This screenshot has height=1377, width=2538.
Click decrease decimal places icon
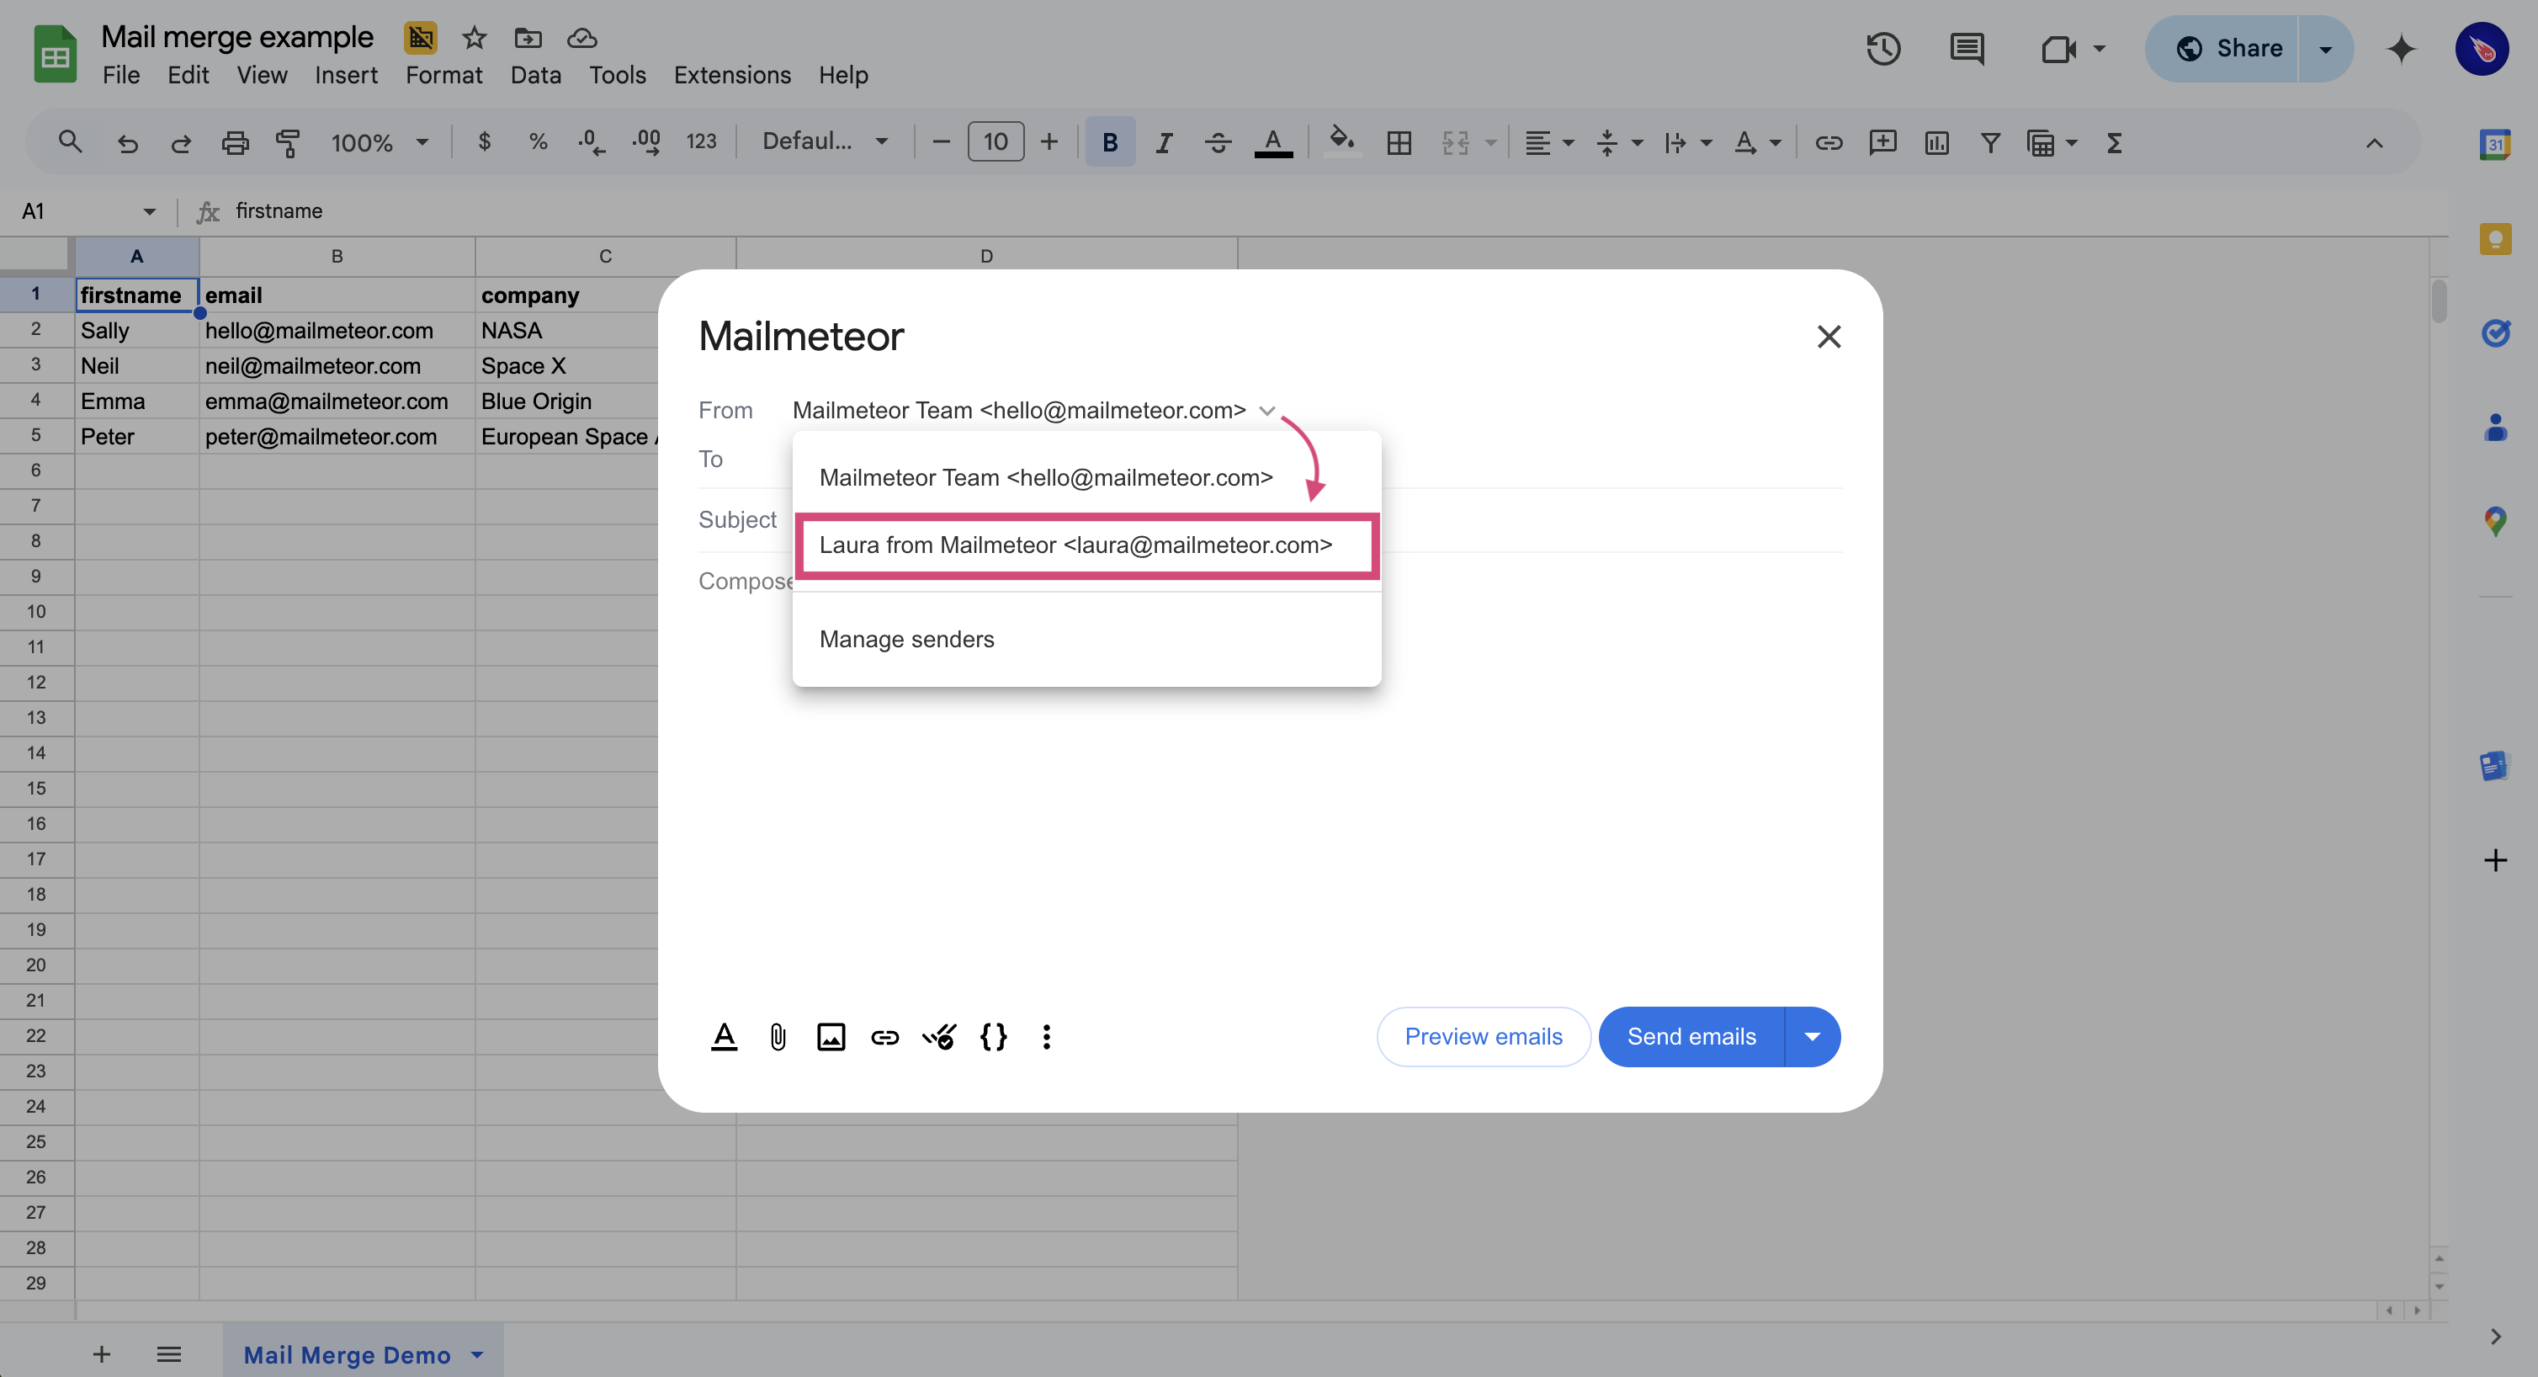591,143
